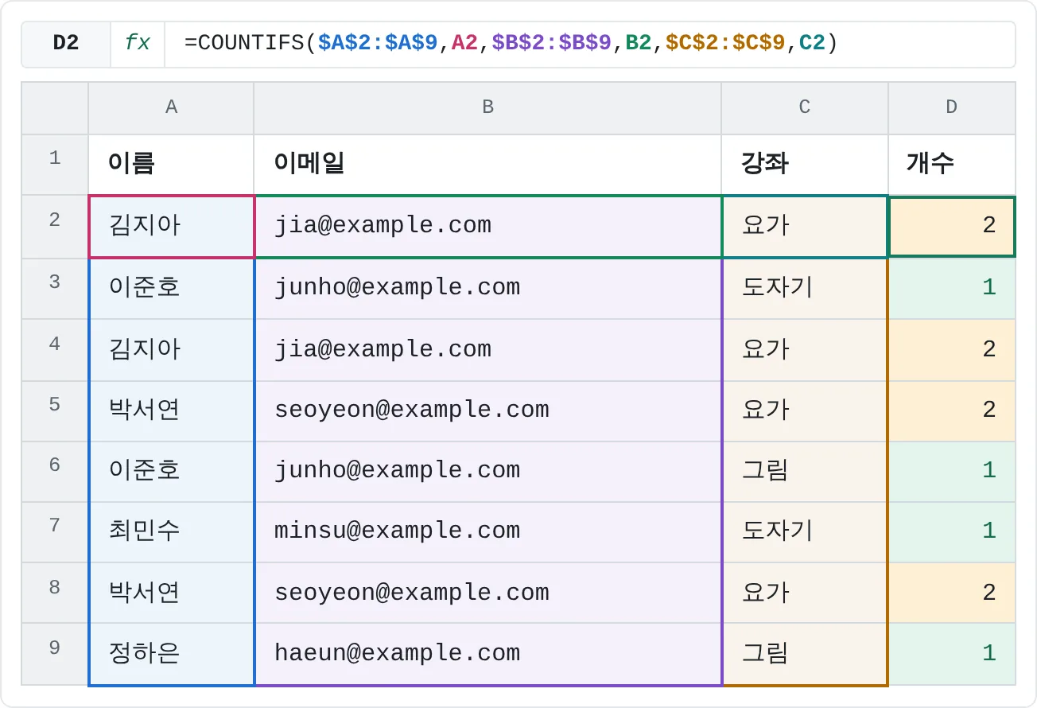
Task: Select column B header
Action: click(487, 107)
